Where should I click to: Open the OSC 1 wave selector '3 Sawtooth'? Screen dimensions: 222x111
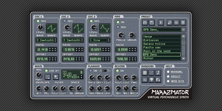pyautogui.click(x=45, y=40)
